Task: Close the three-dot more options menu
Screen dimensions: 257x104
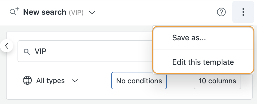Action: 243,12
